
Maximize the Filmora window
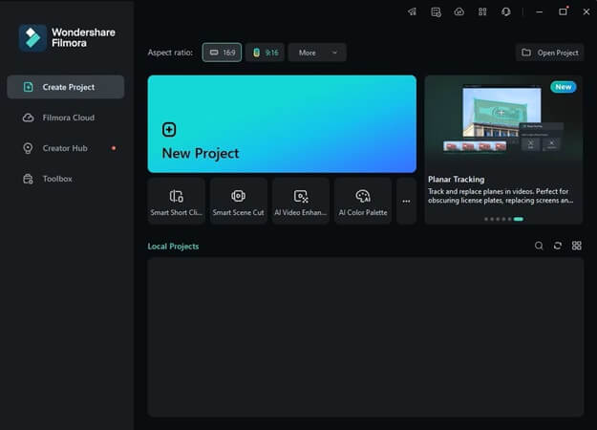coord(563,11)
